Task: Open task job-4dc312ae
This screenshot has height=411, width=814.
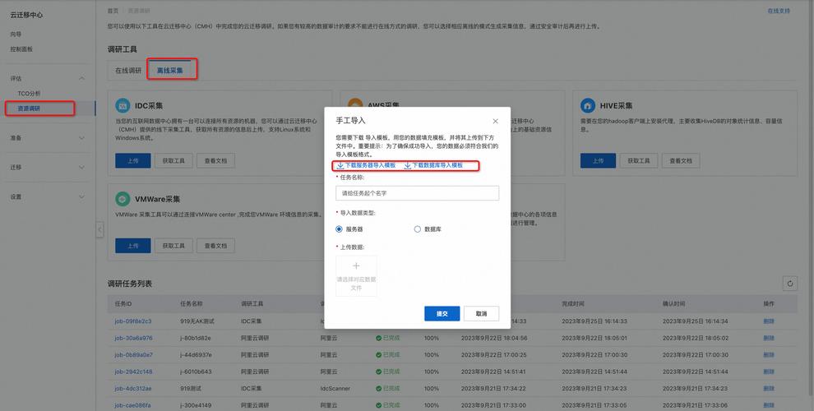Action: point(133,388)
